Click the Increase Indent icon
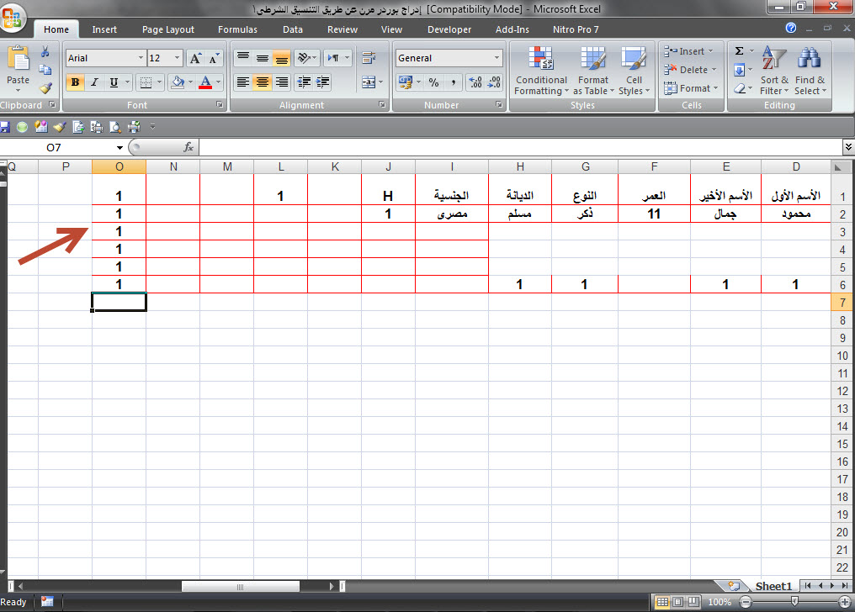This screenshot has height=612, width=855. click(x=323, y=82)
